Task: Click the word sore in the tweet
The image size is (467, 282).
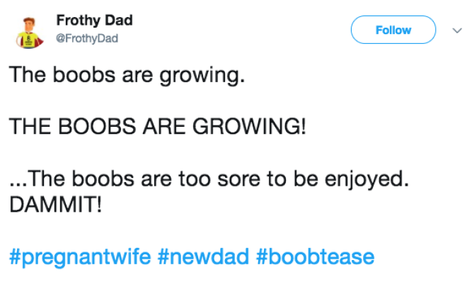Action: (239, 179)
